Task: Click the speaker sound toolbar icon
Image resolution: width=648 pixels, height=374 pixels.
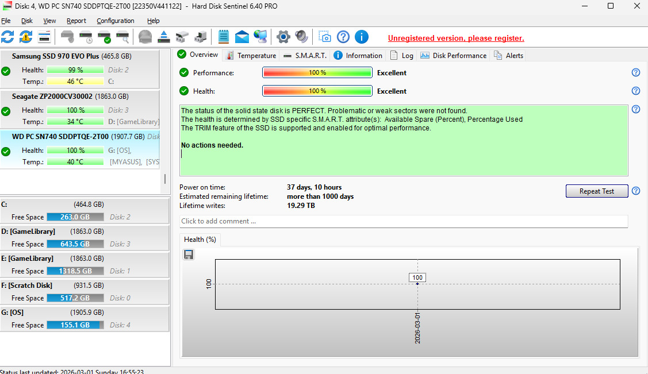Action: pos(302,37)
